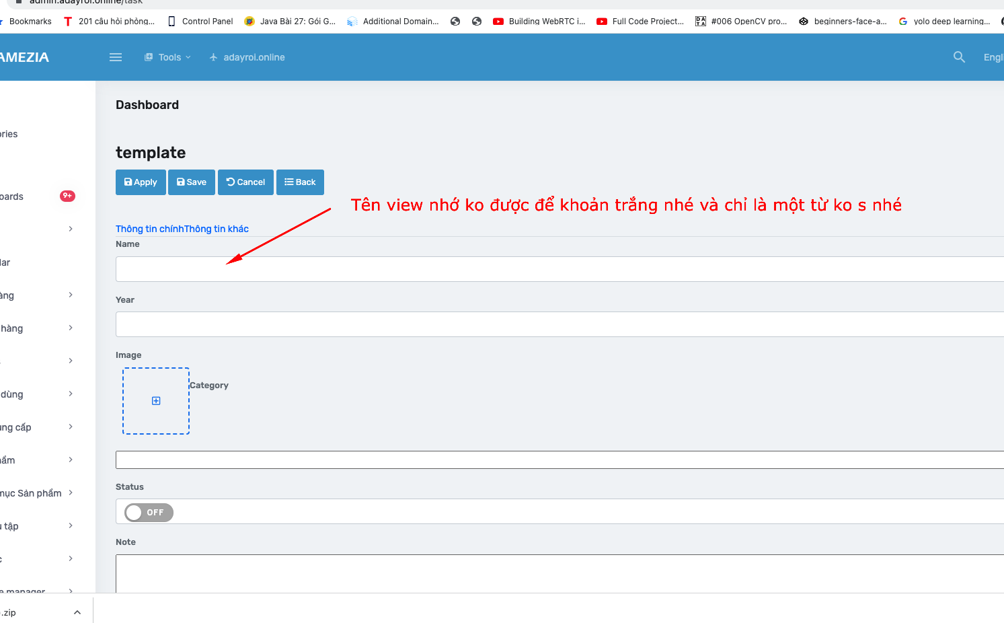Viewport: 1004px width, 623px height.
Task: Open the downloaded .zip item menu chevron
Action: click(77, 612)
